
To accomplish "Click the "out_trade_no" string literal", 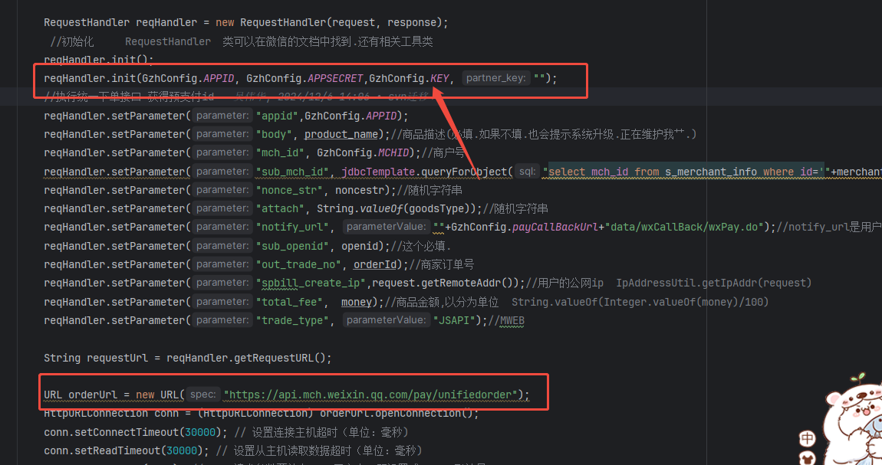I will 298,264.
